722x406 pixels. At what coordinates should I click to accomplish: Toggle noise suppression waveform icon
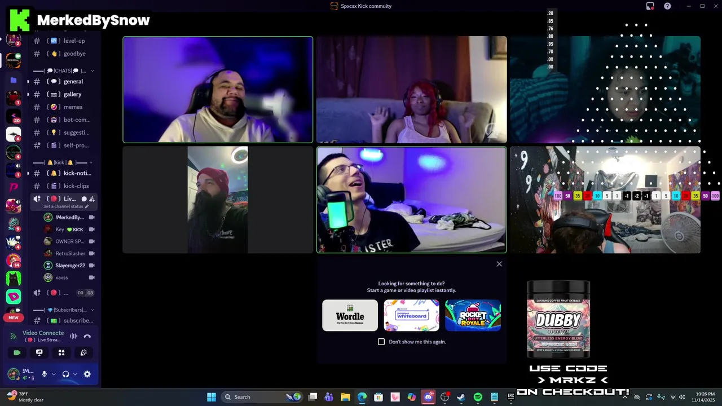(x=73, y=336)
